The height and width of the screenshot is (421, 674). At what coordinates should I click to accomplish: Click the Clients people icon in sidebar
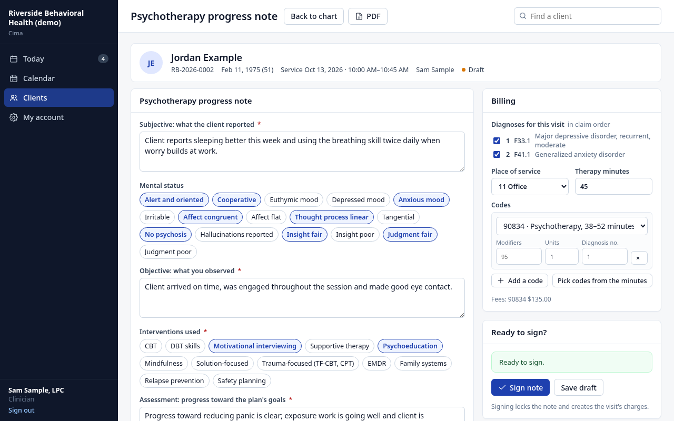pyautogui.click(x=14, y=98)
